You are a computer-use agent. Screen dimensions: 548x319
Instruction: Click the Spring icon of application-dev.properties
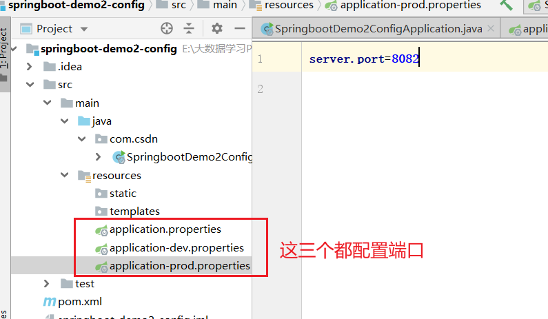click(x=101, y=249)
